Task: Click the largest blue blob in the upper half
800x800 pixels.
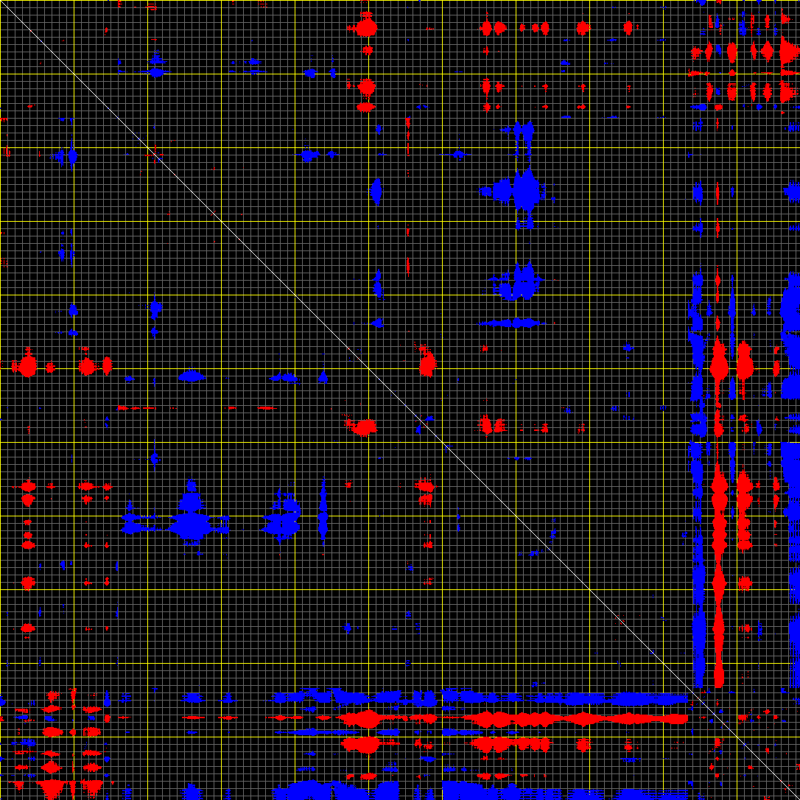Action: click(x=525, y=190)
